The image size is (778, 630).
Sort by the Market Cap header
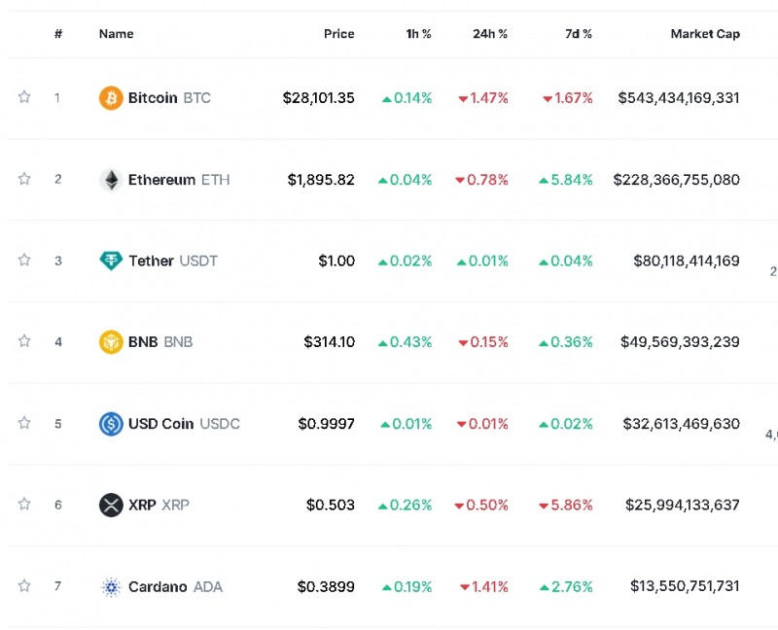click(704, 34)
